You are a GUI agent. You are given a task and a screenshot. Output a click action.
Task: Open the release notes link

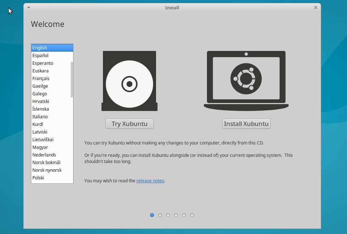pos(150,181)
